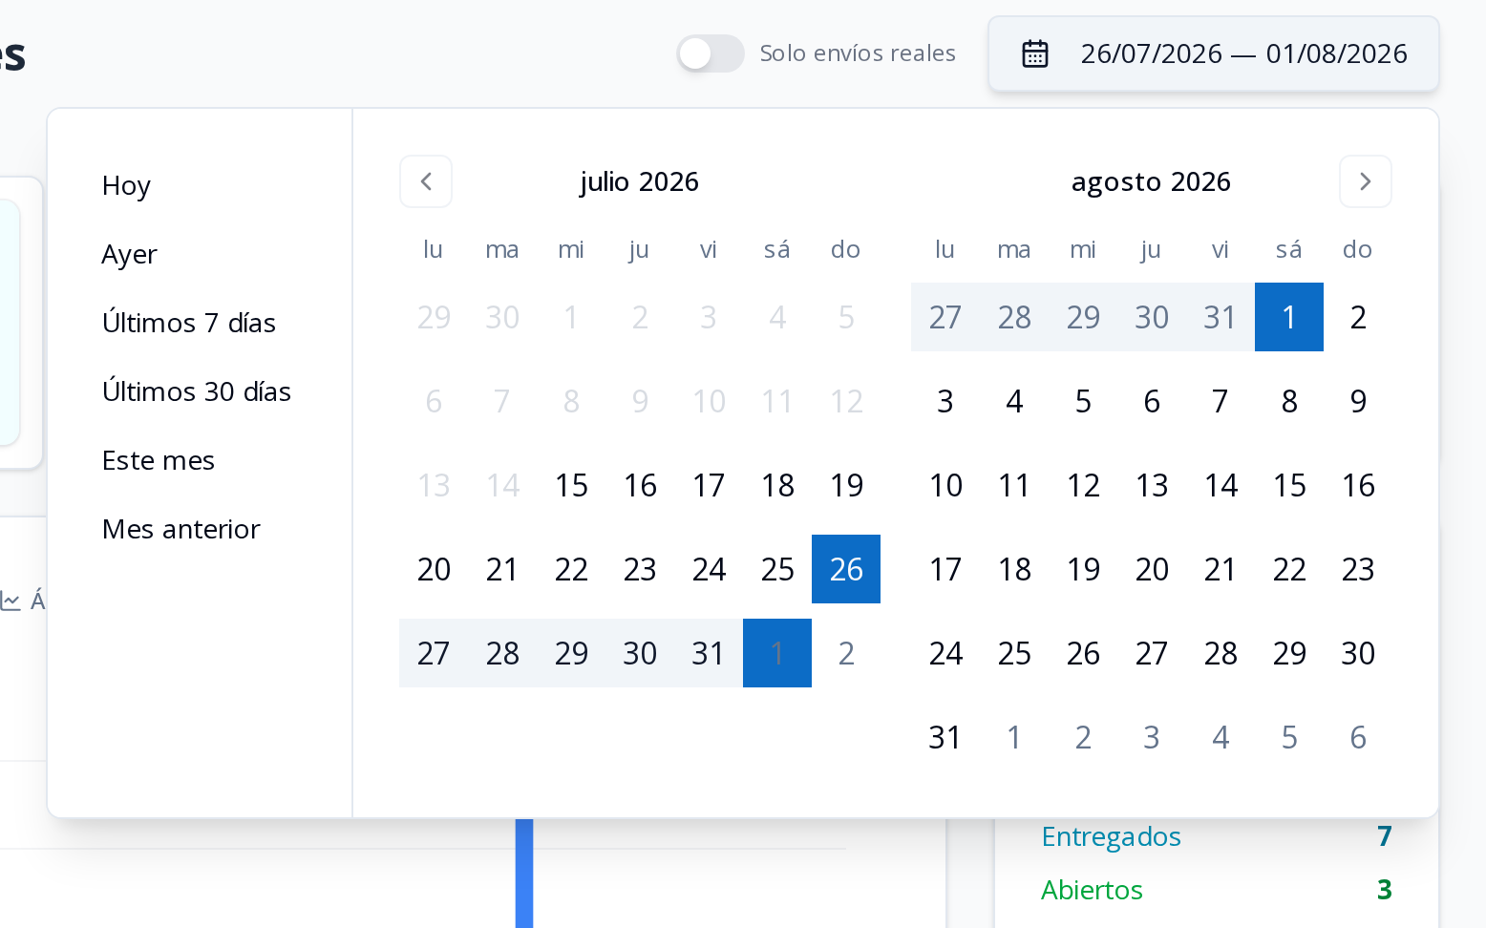Apply the 'Últimos 30 días' preset
Image resolution: width=1486 pixels, height=928 pixels.
(197, 391)
